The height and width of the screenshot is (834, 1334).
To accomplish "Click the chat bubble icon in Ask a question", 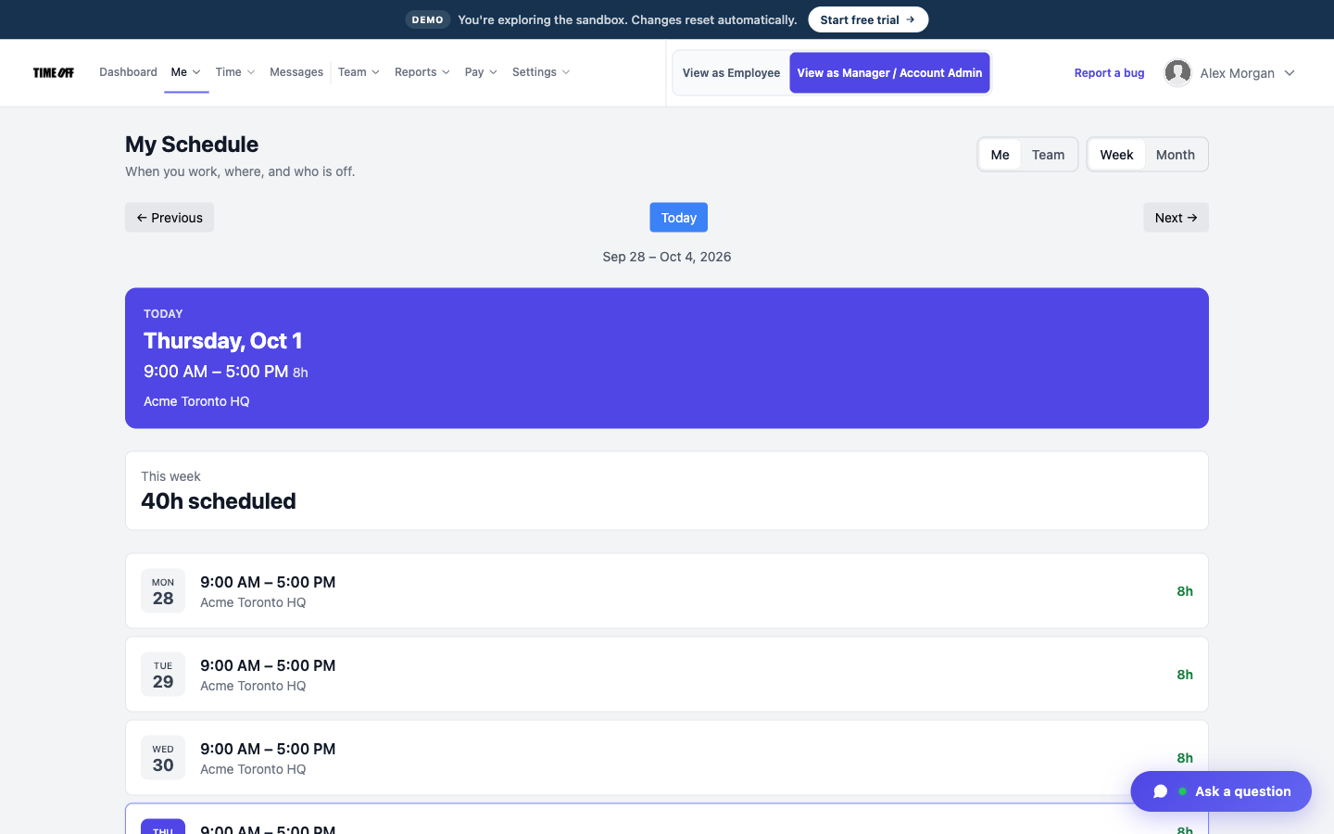I will click(x=1160, y=791).
